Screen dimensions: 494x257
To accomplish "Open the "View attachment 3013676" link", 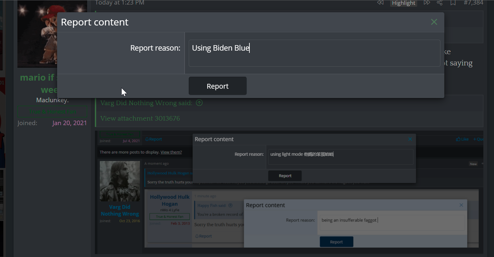I will (140, 118).
